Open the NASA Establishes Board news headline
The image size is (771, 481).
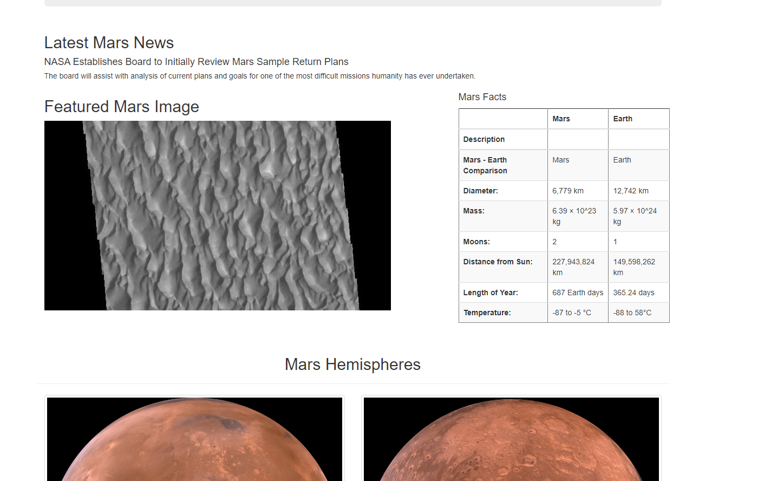pyautogui.click(x=196, y=62)
